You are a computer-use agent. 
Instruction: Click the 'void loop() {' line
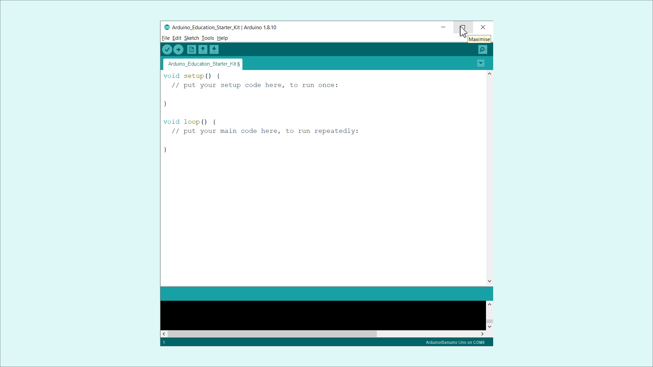[x=189, y=122]
